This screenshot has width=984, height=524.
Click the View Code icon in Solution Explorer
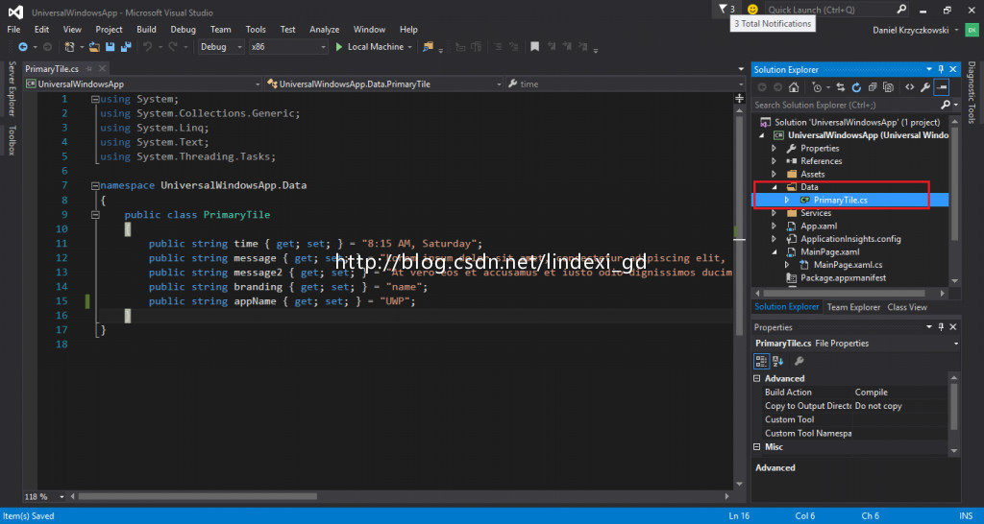pyautogui.click(x=909, y=87)
